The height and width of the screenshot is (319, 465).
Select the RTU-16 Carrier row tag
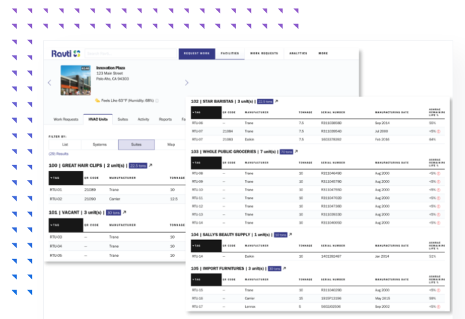pyautogui.click(x=197, y=299)
